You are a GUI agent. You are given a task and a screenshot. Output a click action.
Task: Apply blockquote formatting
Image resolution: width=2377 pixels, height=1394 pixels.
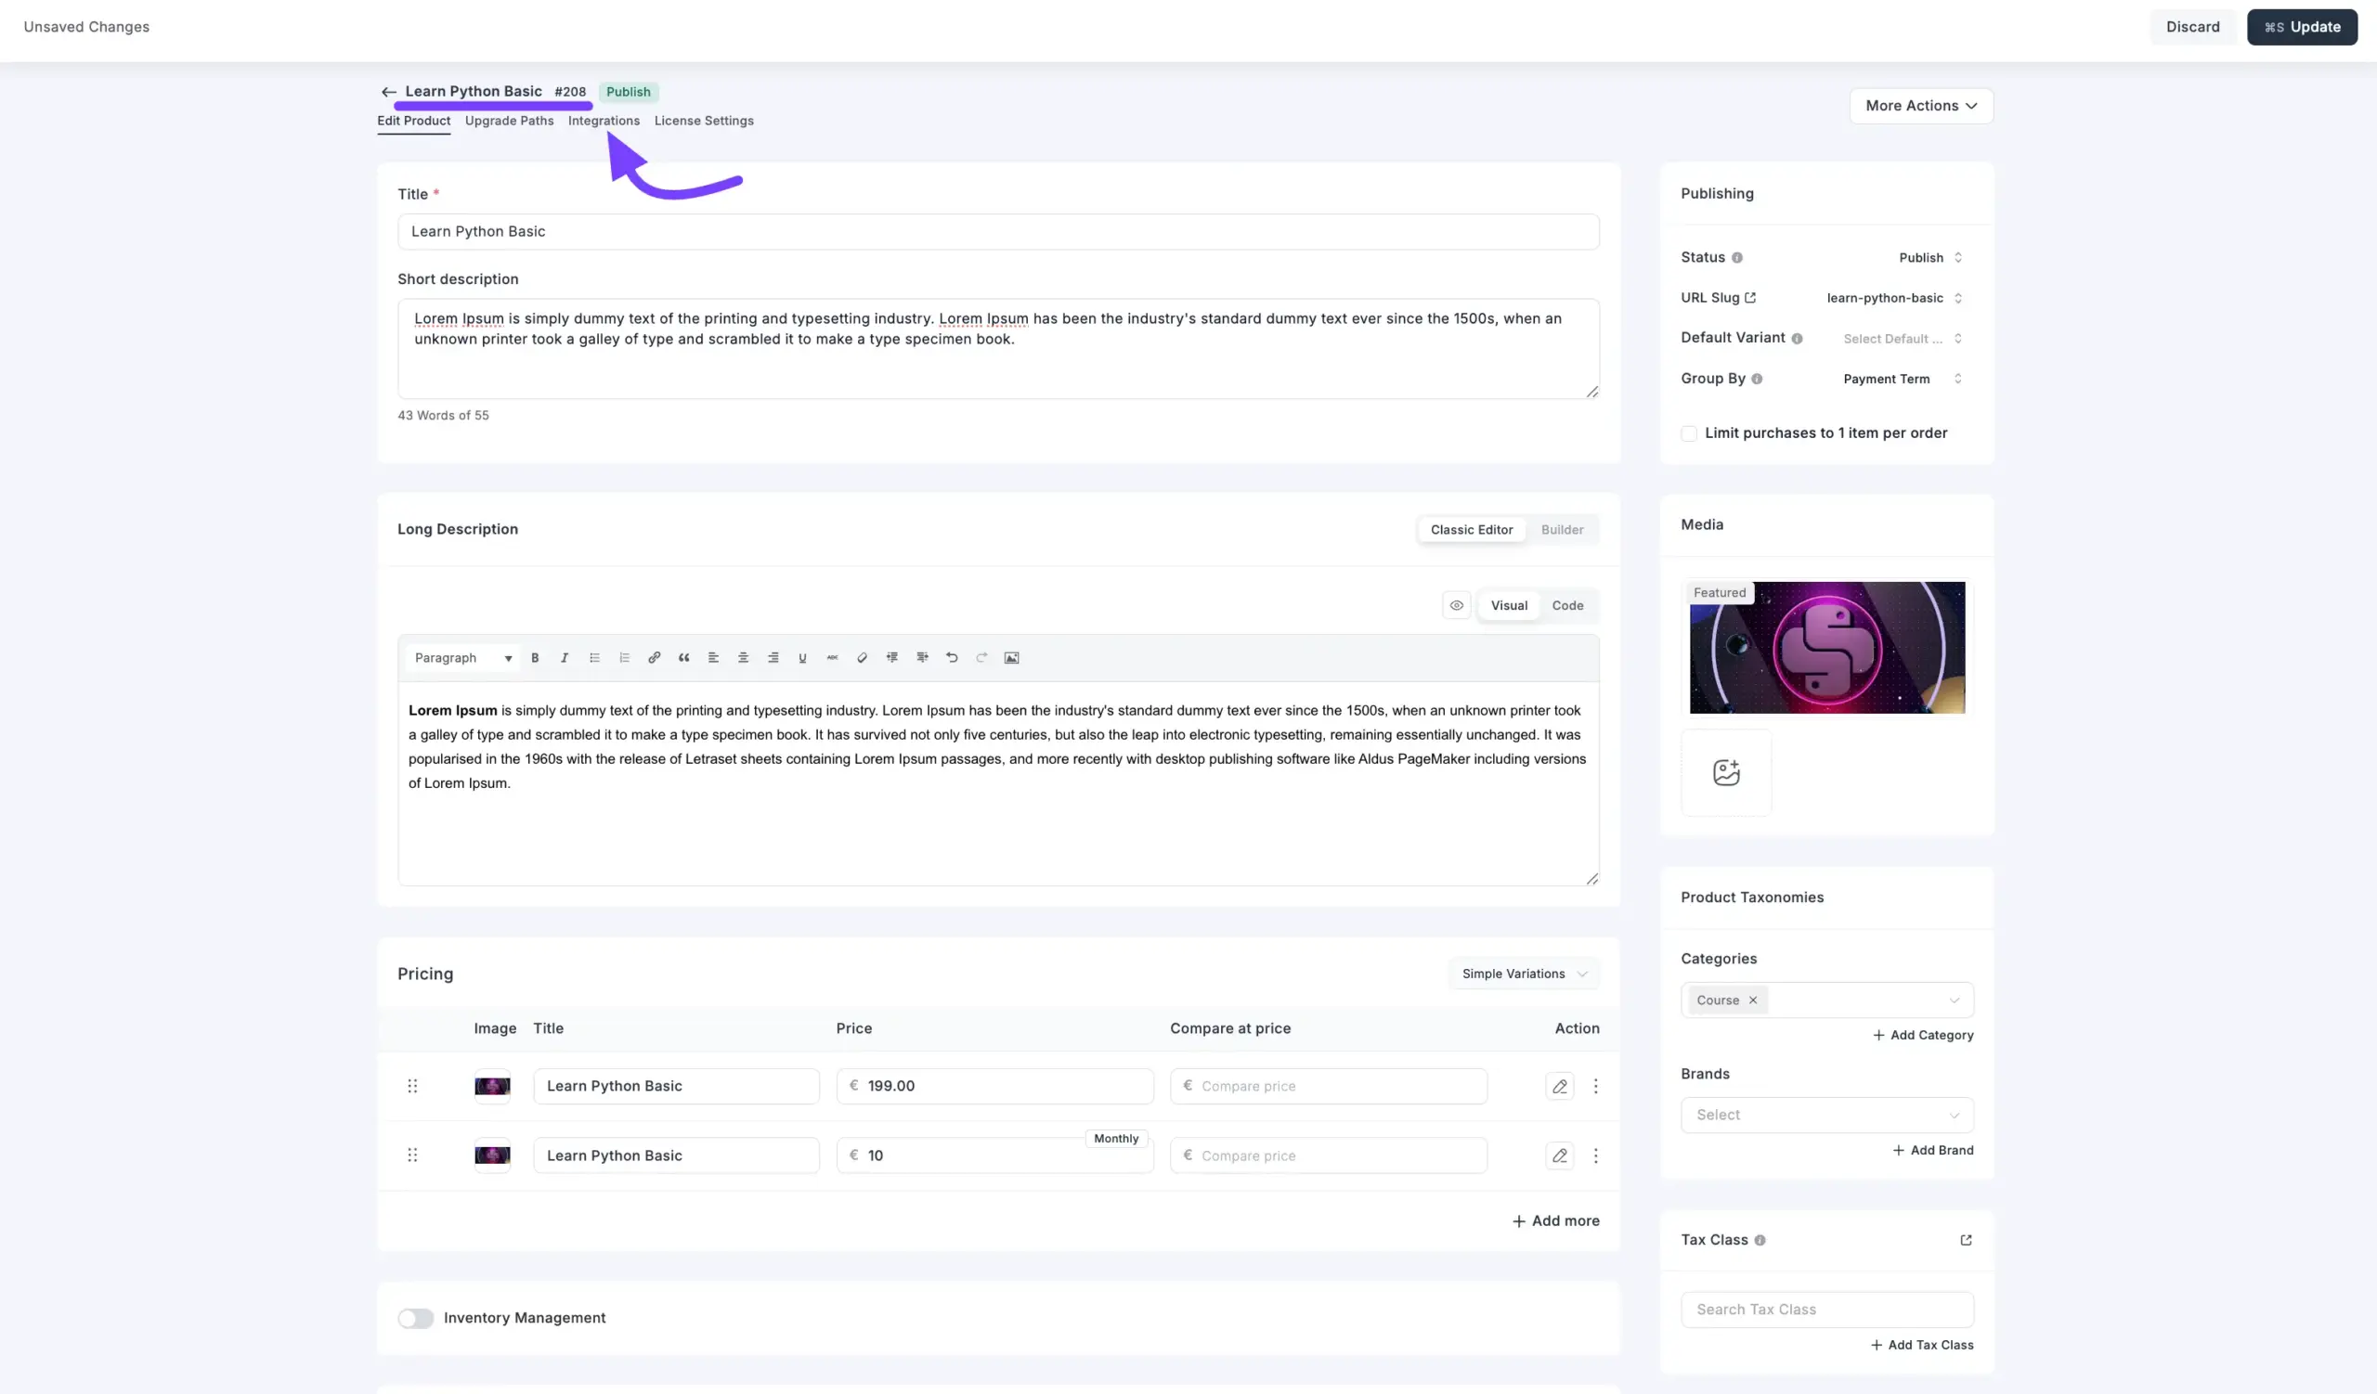click(684, 658)
